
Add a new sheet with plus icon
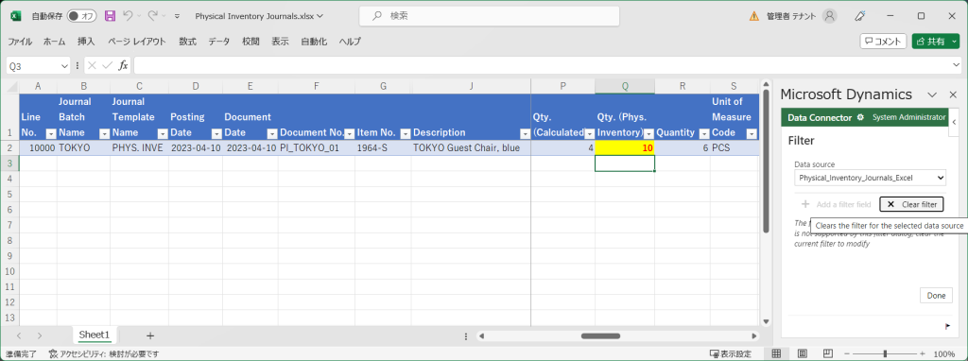click(x=150, y=335)
